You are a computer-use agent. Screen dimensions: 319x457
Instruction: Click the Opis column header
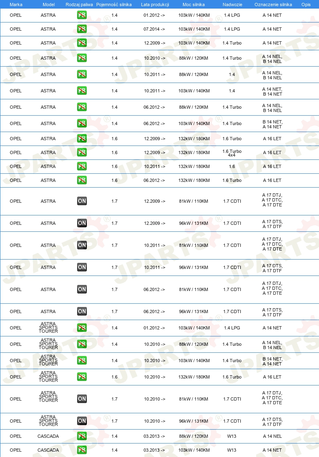coord(306,4)
